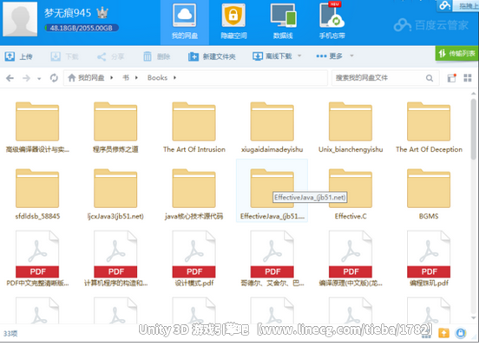Viewport: 479px width, 346px height.
Task: Go forward with the right arrow
Action: (27, 78)
